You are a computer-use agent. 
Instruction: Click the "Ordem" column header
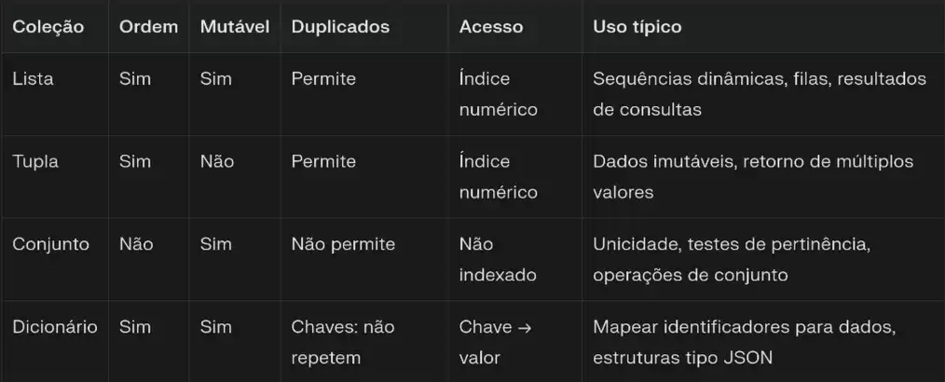coord(148,27)
